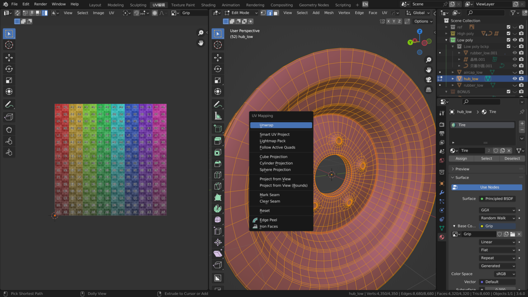This screenshot has height=297, width=528.
Task: Pick the Loop Cut tool
Action: [218, 175]
